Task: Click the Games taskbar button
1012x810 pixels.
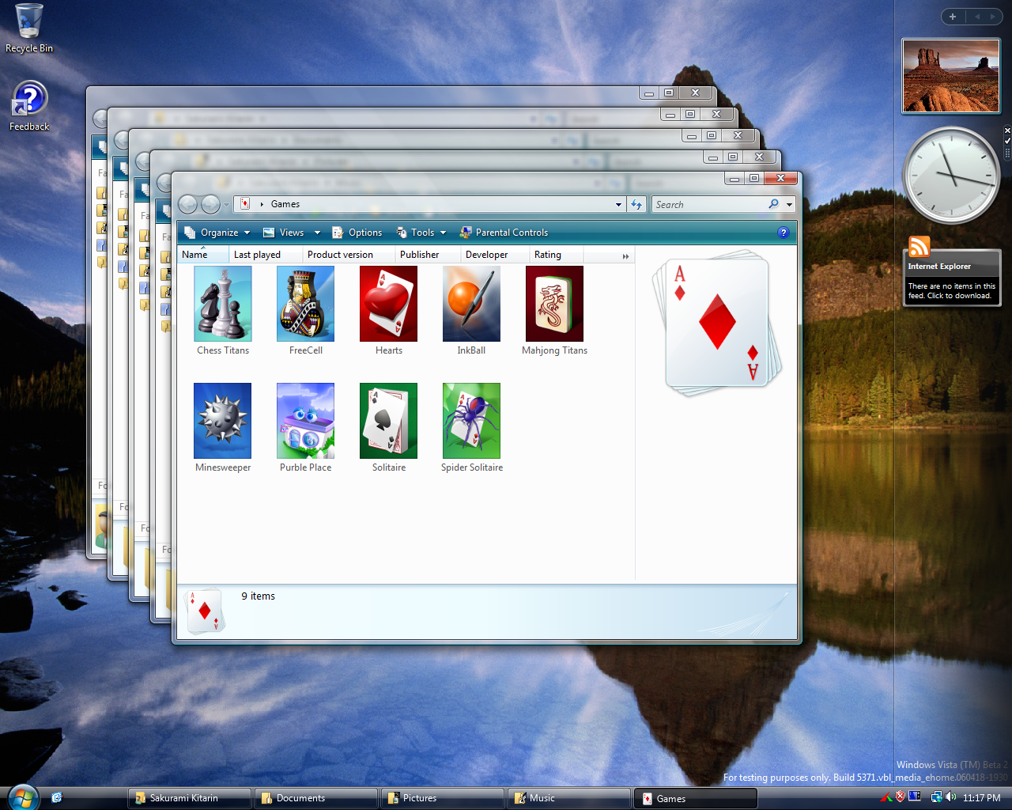Action: (696, 798)
